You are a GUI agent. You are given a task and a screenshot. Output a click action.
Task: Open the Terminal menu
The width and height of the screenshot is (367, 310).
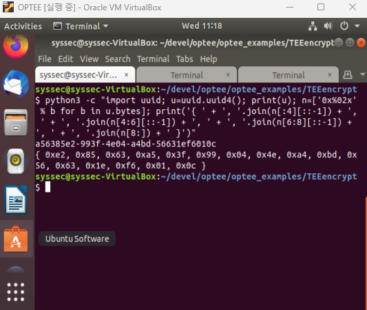tap(153, 59)
